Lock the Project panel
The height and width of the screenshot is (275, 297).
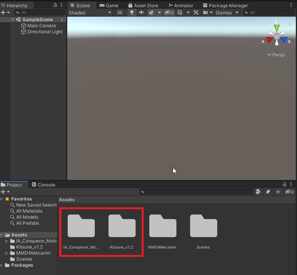tap(284, 184)
